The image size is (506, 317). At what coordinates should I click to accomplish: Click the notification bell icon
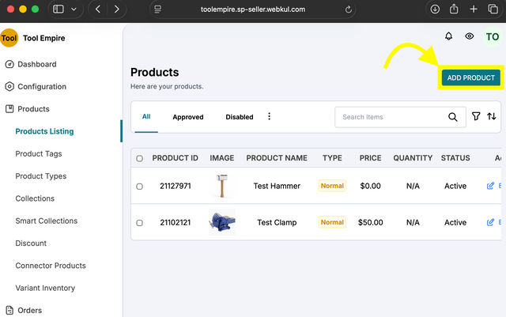pos(448,36)
